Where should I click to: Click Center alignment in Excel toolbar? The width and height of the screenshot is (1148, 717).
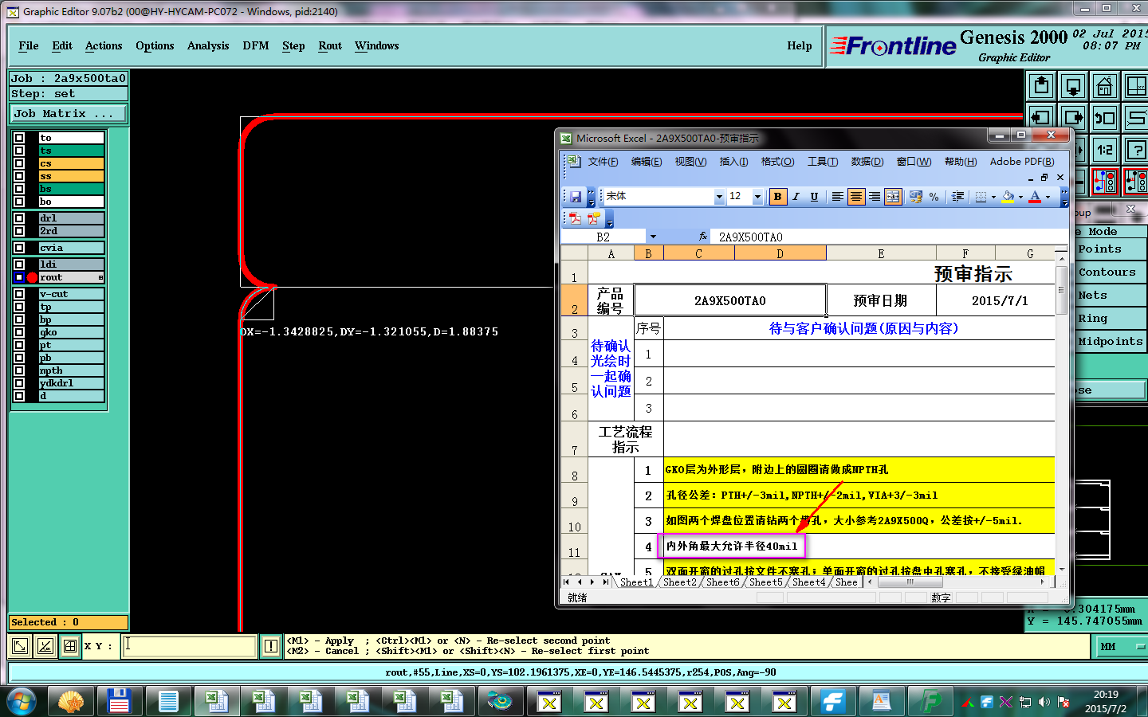coord(855,197)
